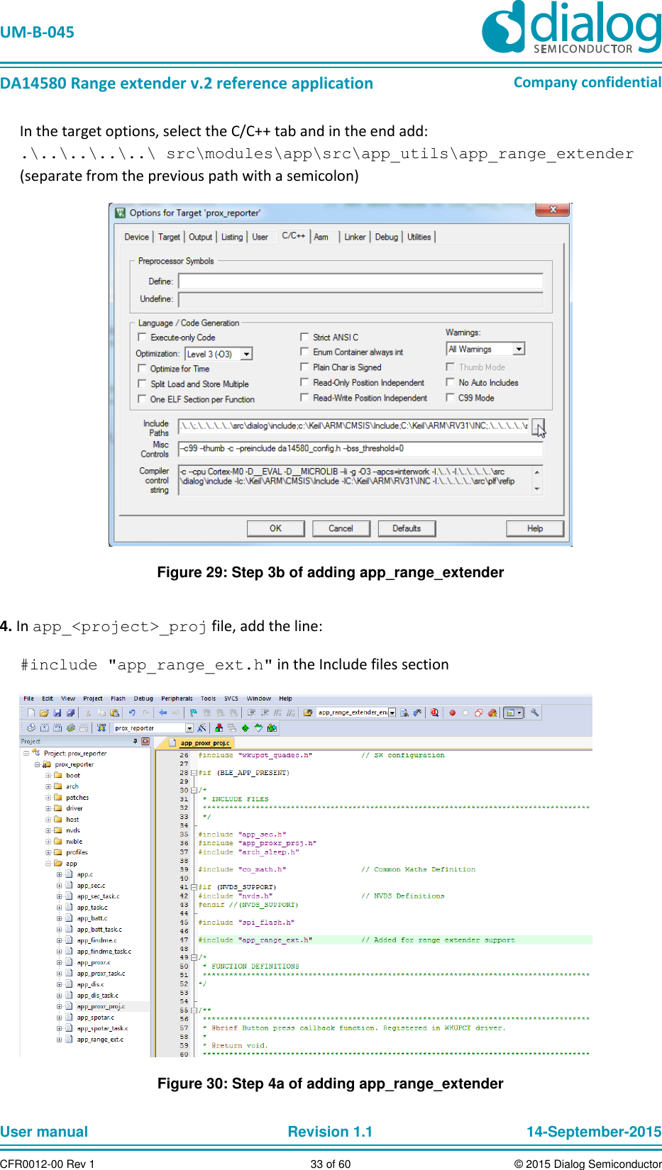662x1170 pixels.
Task: Click the Download to flash LOAD icon
Action: pyautogui.click(x=101, y=728)
